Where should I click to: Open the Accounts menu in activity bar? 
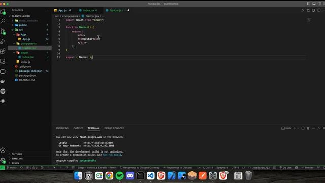(x=3, y=150)
